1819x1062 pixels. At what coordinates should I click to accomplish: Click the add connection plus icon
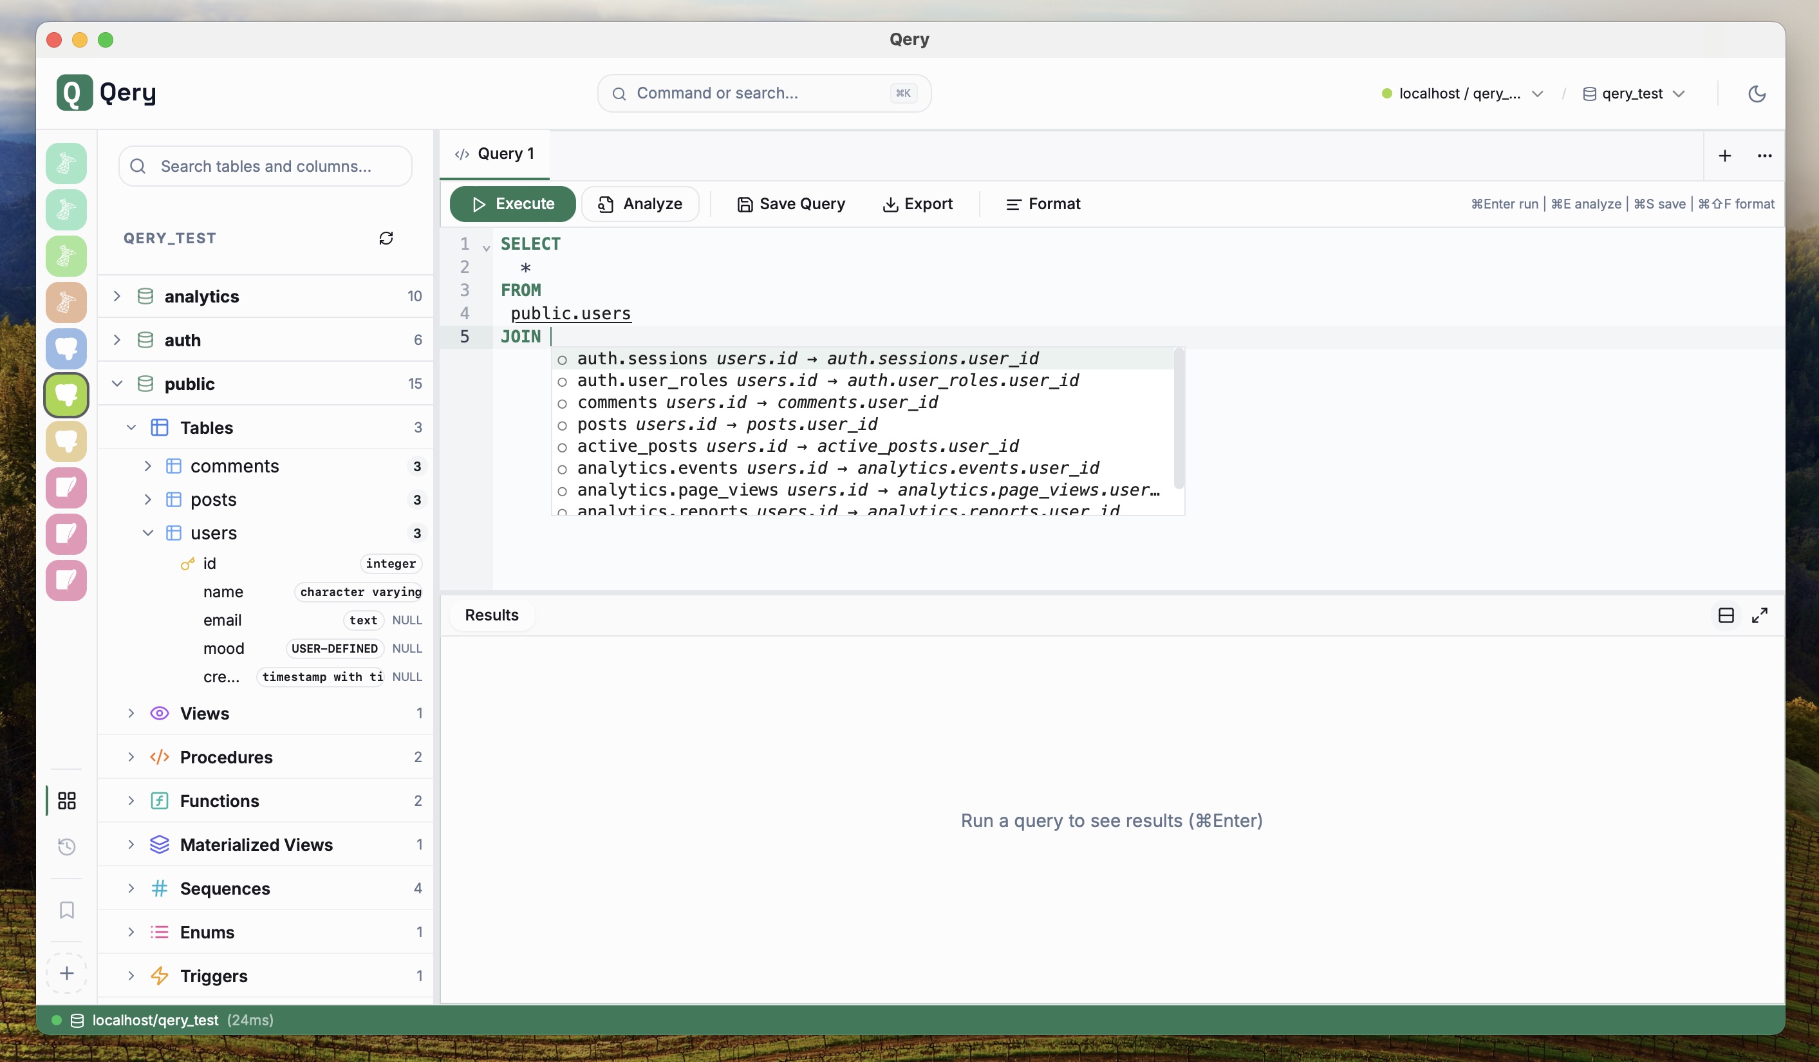66,973
